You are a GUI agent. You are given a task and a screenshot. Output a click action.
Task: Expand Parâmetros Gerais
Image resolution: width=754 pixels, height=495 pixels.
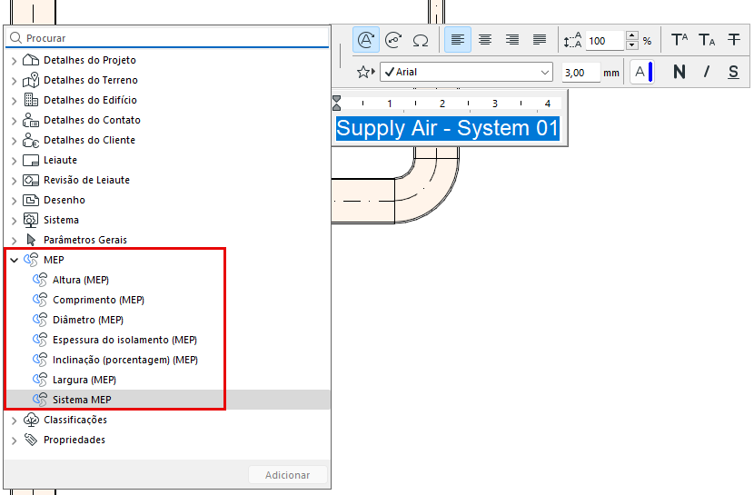[14, 241]
